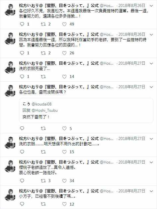Like the tweet with 14 likes
Image resolution: width=157 pixels, height=209 pixels.
tap(64, 77)
